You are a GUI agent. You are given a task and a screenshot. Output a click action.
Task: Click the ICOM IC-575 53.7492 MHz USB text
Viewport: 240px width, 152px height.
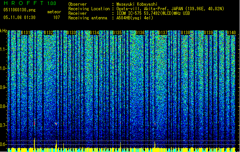click(153, 13)
